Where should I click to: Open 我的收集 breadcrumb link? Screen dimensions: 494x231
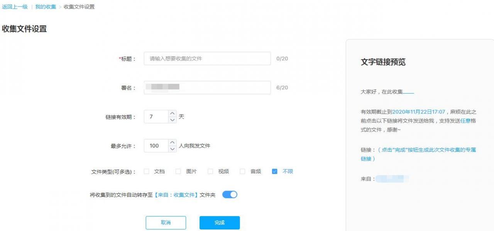click(x=46, y=7)
